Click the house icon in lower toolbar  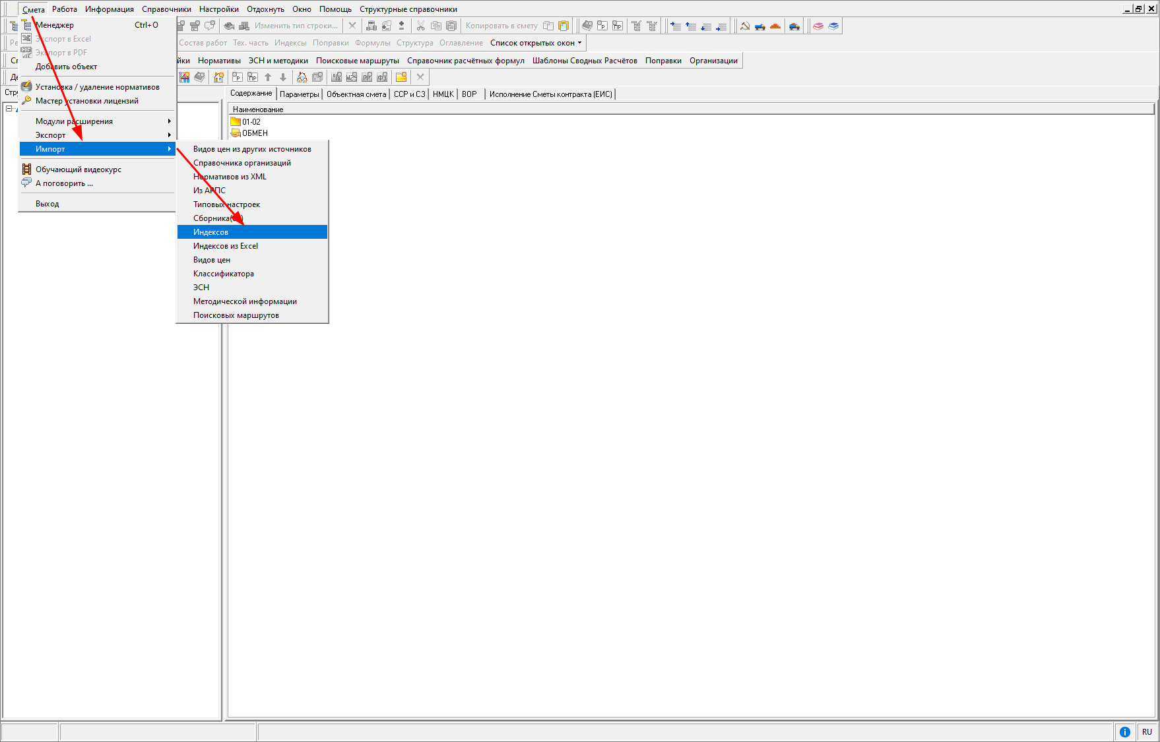(218, 77)
